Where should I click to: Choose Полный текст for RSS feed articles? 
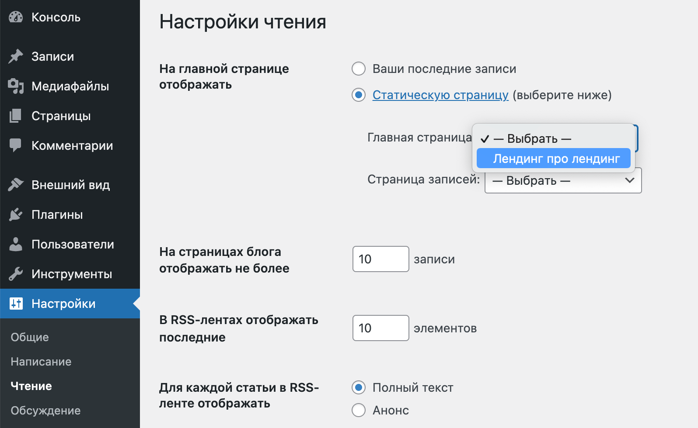359,387
